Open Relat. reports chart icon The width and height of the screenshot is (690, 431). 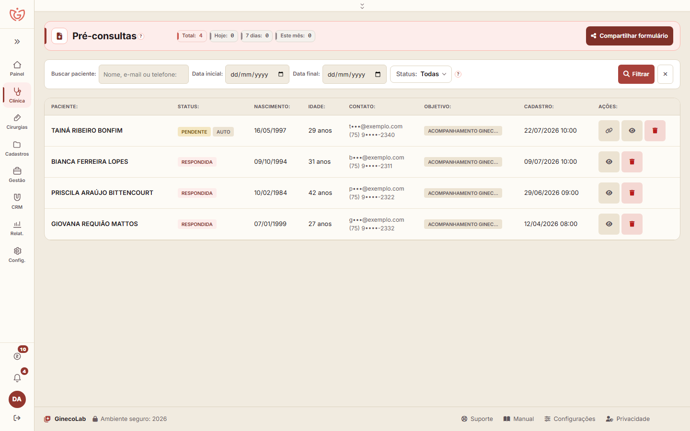pos(17,228)
